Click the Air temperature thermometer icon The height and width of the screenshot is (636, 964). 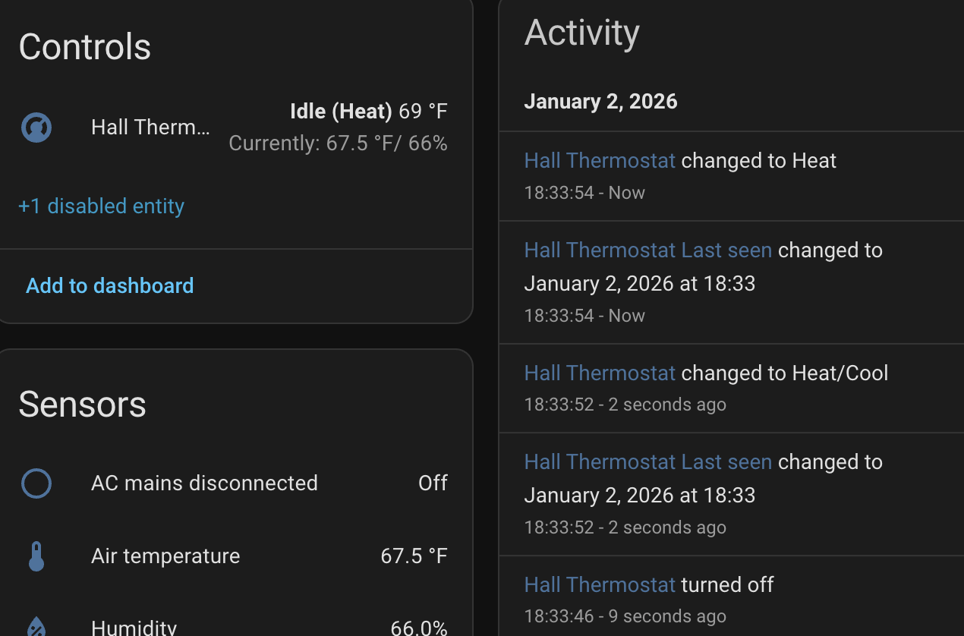pyautogui.click(x=36, y=556)
